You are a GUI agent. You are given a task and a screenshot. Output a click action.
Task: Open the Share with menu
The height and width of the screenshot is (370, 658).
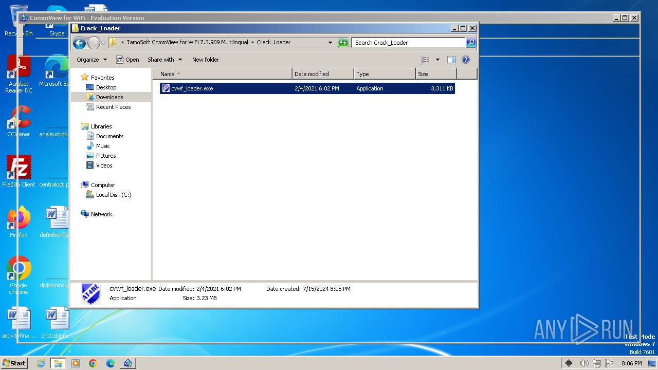click(164, 60)
